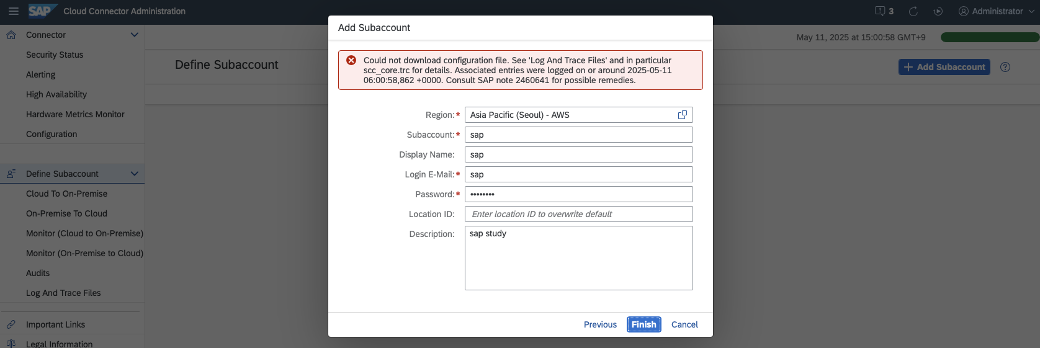Open the alerts icon showing 3

[884, 11]
